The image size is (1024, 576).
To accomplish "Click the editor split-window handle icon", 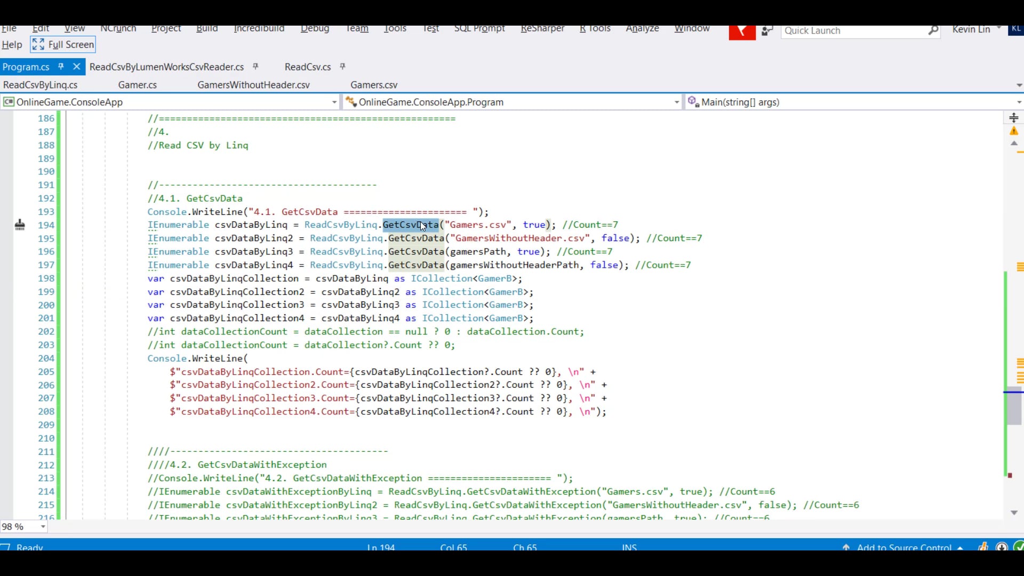I will point(1014,118).
